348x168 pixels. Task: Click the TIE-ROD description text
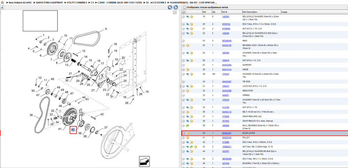[x=247, y=82]
